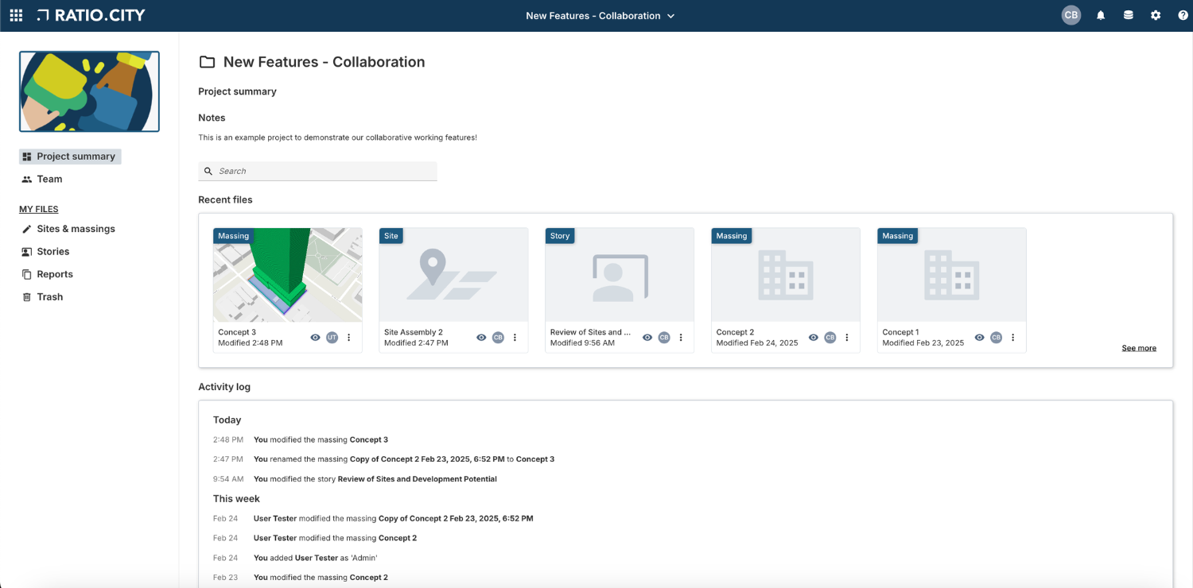
Task: Click the CB user avatar in header
Action: pyautogui.click(x=1071, y=16)
